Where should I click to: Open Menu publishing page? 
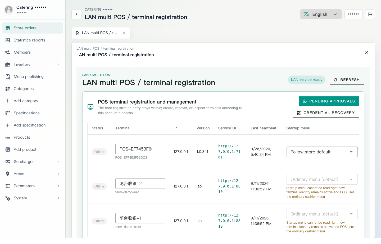[x=33, y=77]
